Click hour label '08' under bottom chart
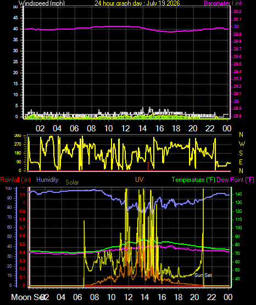The height and width of the screenshot is (305, 256). [94, 297]
